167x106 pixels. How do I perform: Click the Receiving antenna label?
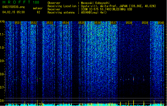[61, 12]
